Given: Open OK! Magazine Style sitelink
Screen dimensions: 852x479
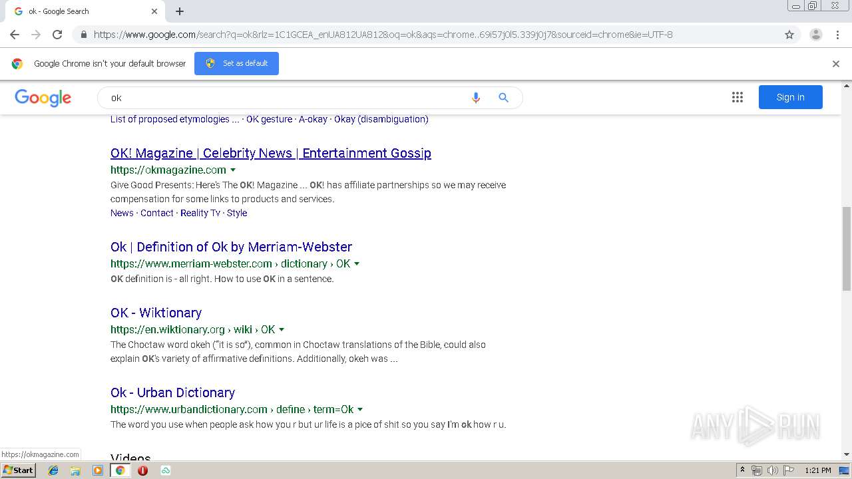Looking at the screenshot, I should pos(237,213).
